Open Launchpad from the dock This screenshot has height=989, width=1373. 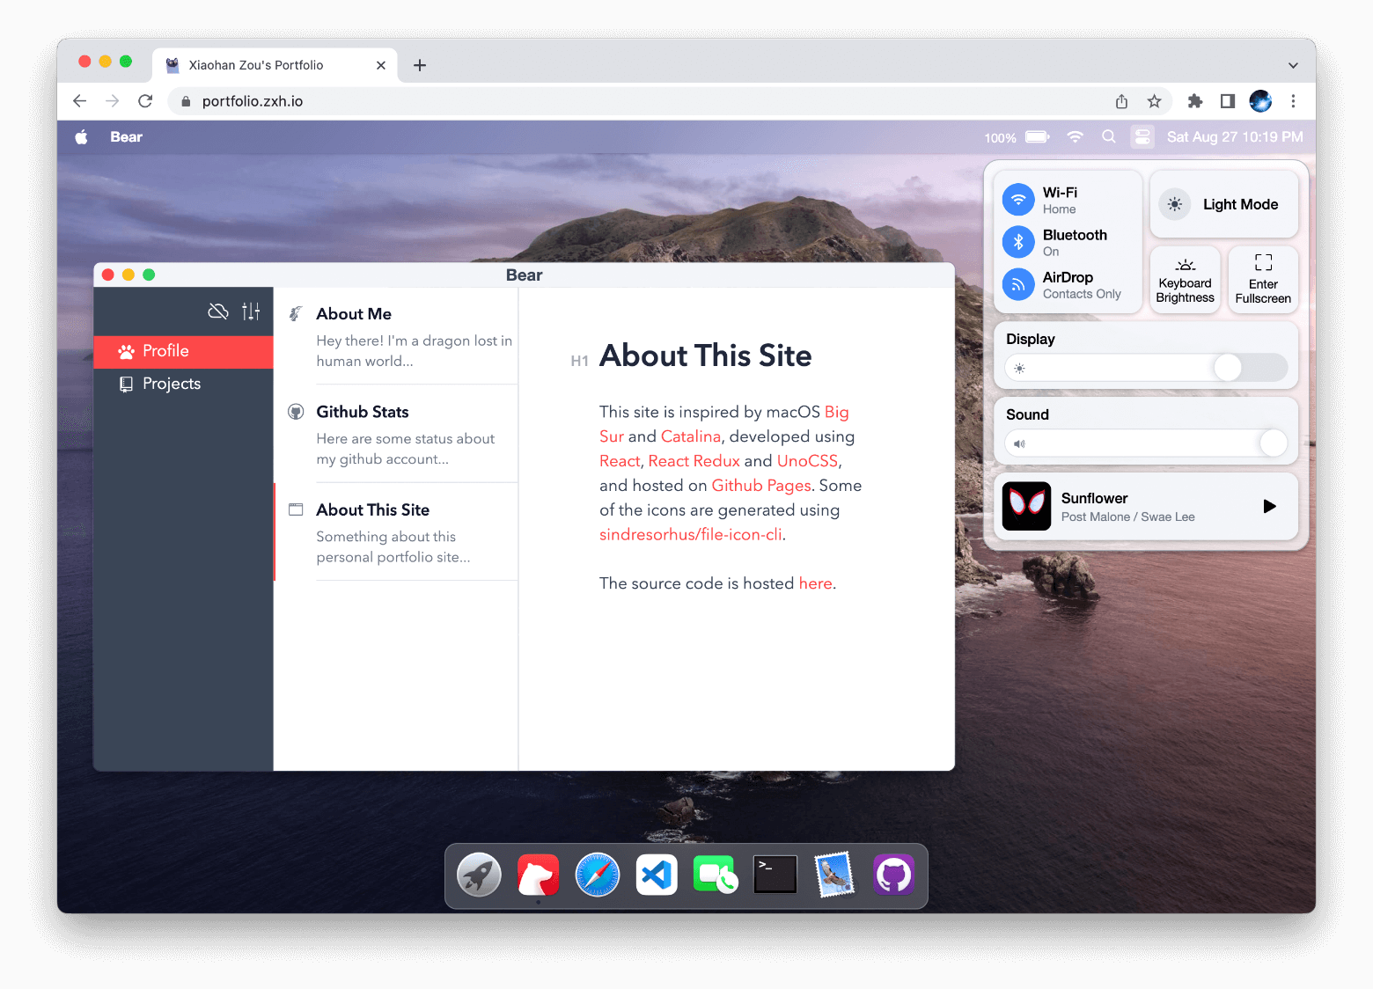pyautogui.click(x=479, y=875)
